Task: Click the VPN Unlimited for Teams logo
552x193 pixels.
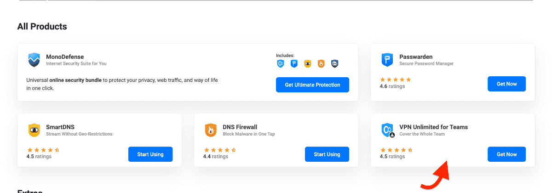Action: click(387, 130)
